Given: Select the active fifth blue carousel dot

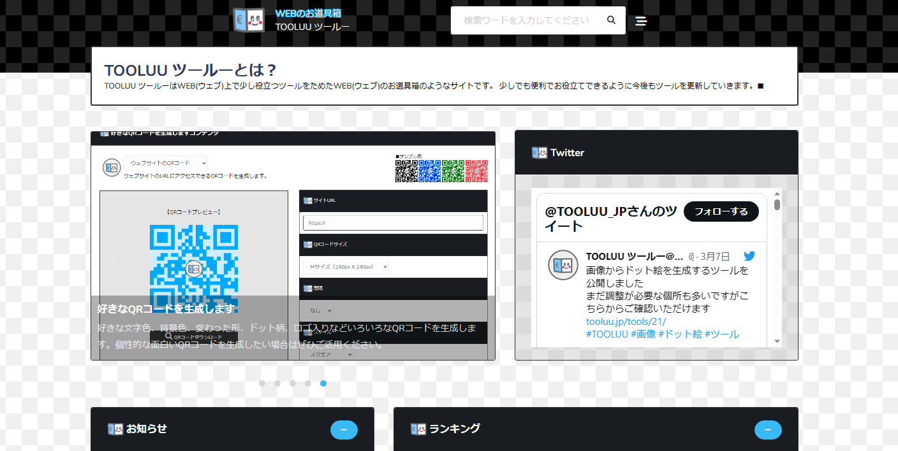Looking at the screenshot, I should pos(323,383).
